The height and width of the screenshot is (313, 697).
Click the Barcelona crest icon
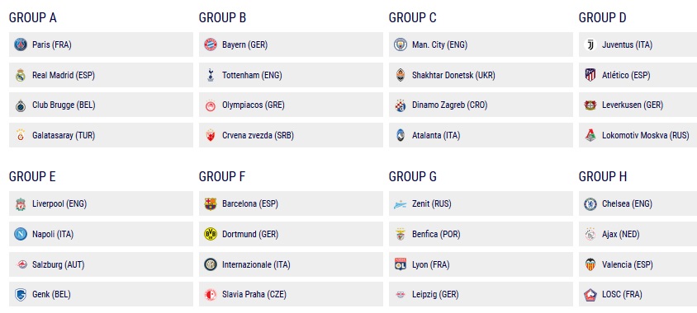[211, 204]
